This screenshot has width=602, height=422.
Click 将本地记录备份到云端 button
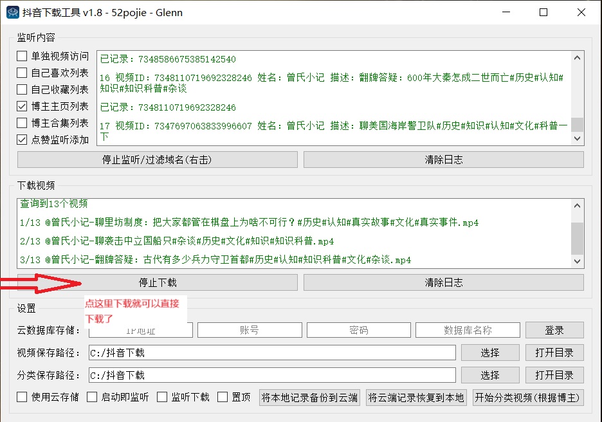tap(309, 398)
